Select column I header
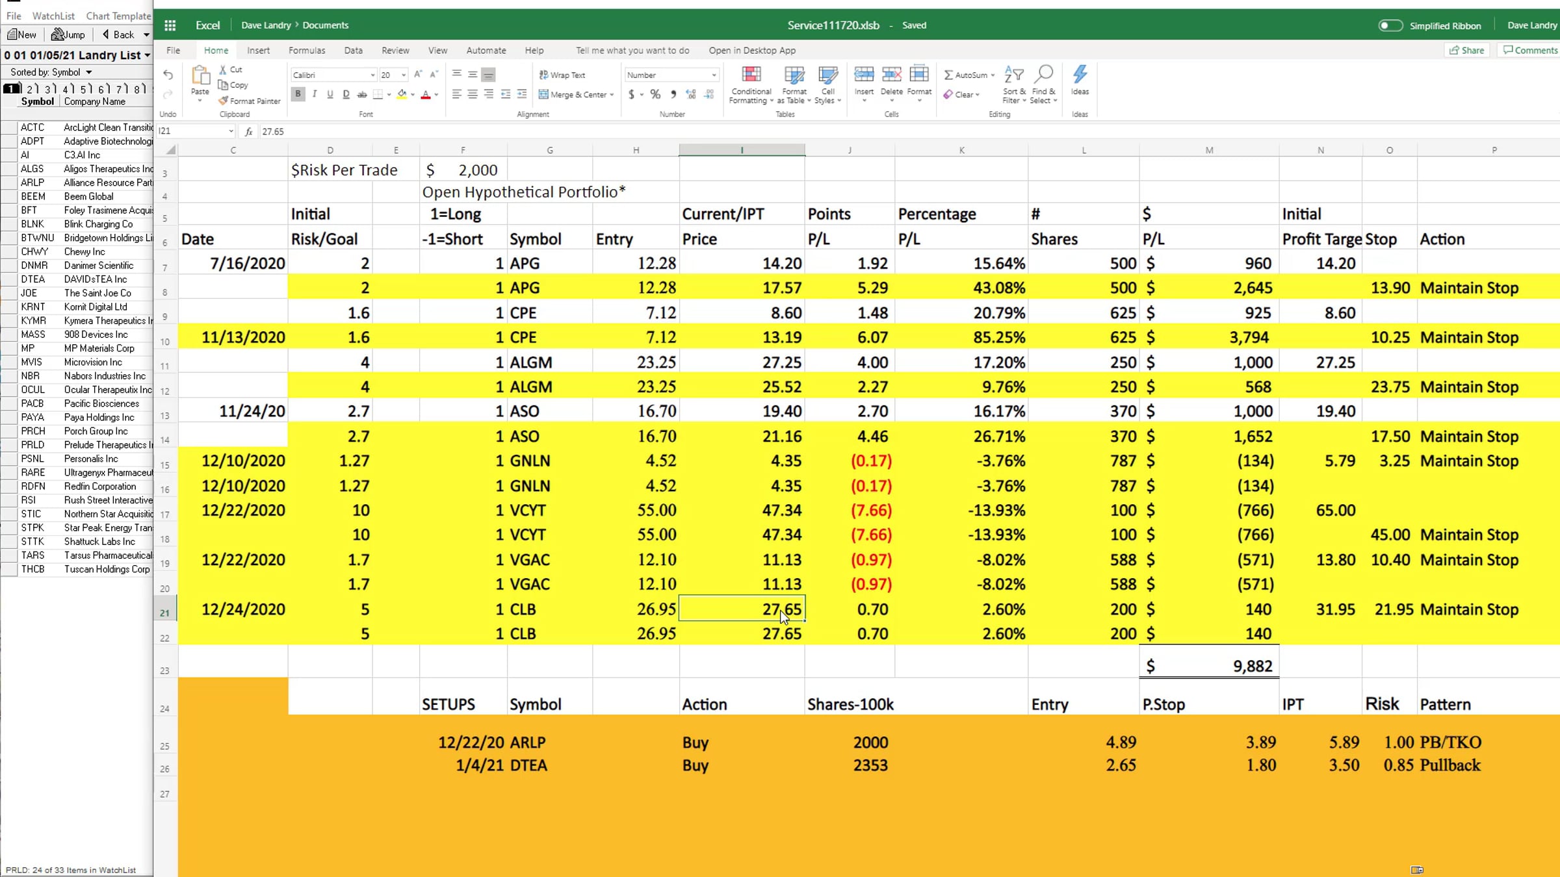Viewport: 1560px width, 877px height. [742, 150]
